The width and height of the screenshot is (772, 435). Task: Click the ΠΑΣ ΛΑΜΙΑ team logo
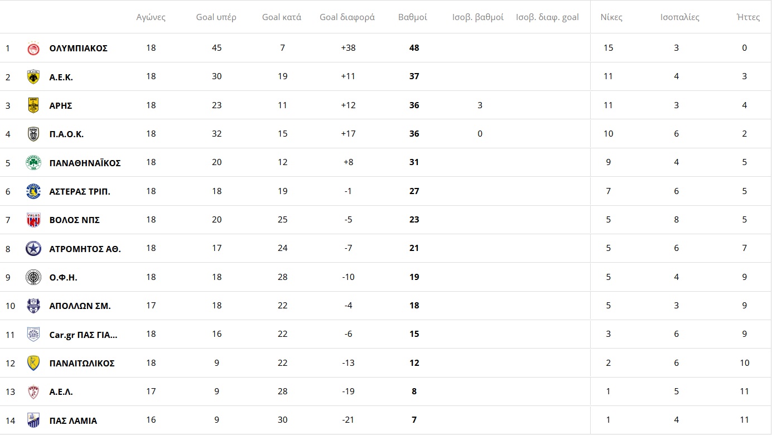click(x=33, y=420)
